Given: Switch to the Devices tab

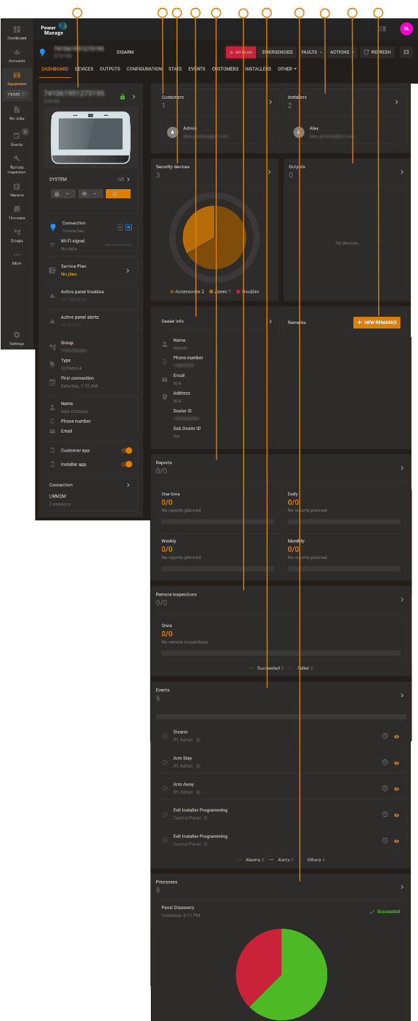Looking at the screenshot, I should [84, 69].
